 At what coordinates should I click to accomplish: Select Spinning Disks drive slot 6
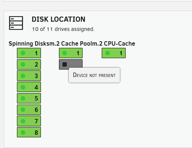point(29,110)
